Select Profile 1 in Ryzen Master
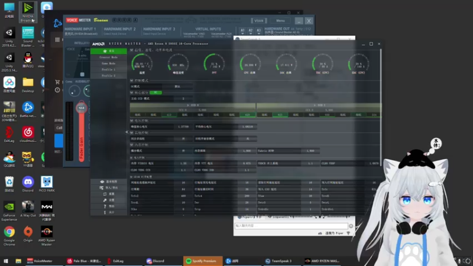The height and width of the screenshot is (266, 473). coord(109,70)
